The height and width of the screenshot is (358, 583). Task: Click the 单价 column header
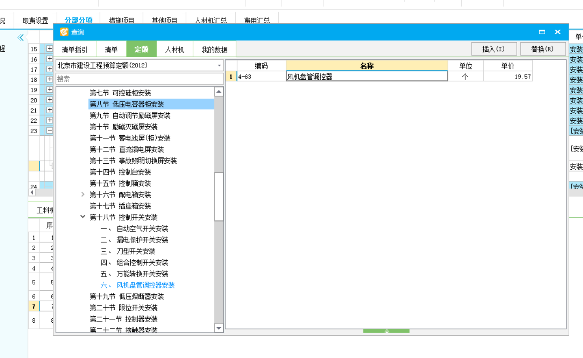508,66
